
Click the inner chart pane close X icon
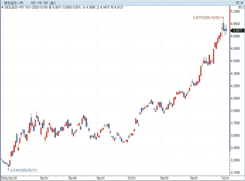[243, 7]
